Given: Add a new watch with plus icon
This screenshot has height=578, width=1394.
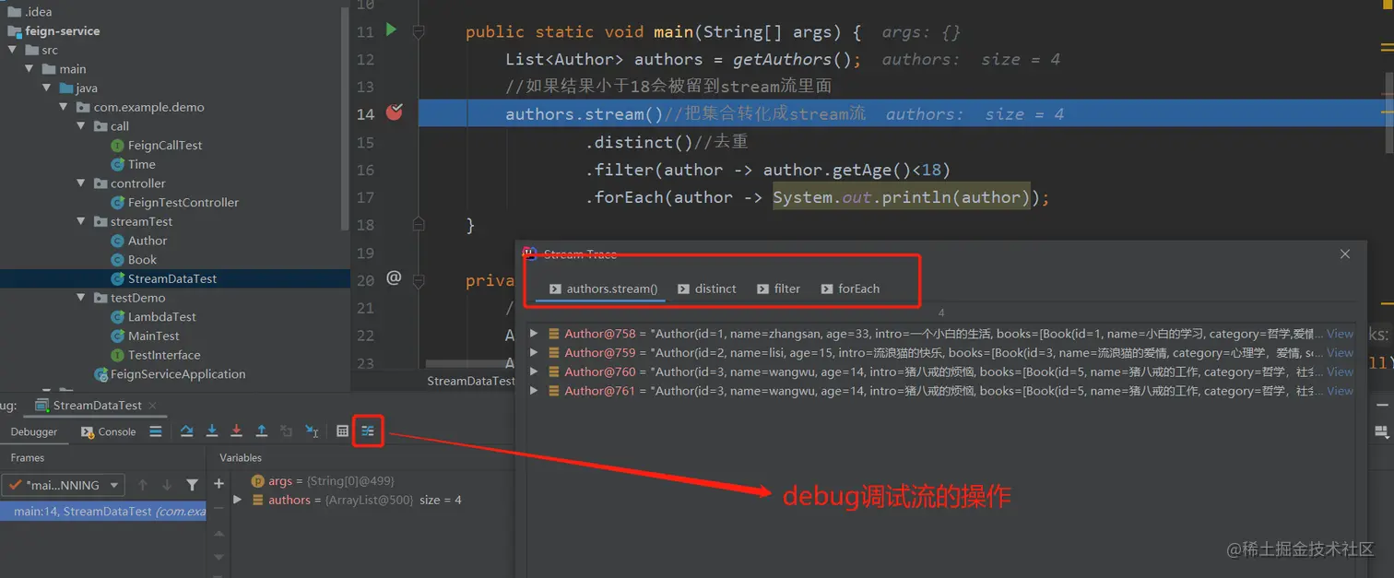Looking at the screenshot, I should point(219,484).
